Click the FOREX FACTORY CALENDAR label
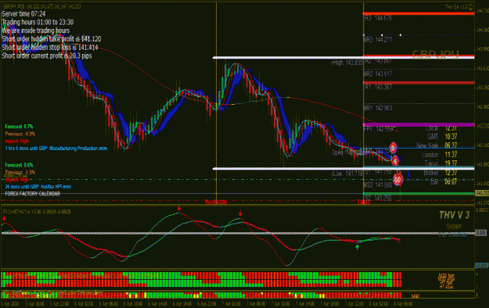Image resolution: width=489 pixels, height=308 pixels. click(32, 194)
